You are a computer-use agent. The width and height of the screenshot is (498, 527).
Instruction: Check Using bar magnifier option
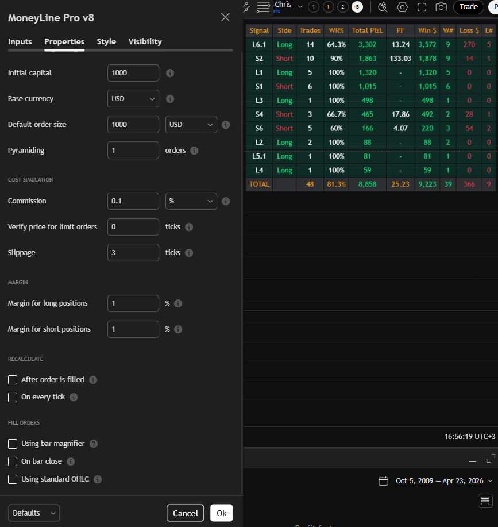click(13, 444)
